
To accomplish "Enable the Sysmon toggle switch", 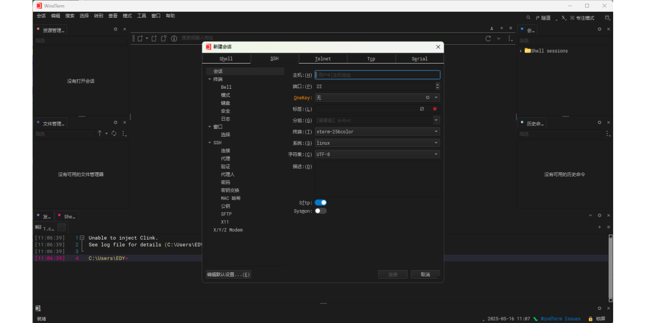I will [321, 211].
